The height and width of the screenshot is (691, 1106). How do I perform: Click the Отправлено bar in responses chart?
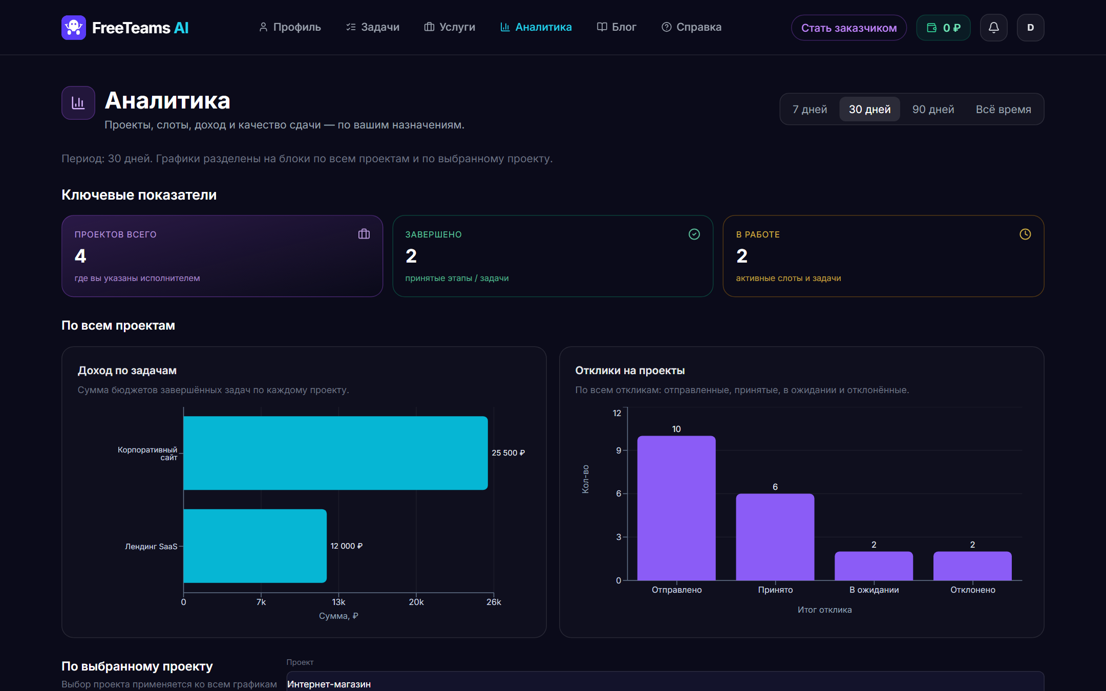(676, 508)
